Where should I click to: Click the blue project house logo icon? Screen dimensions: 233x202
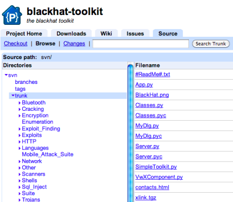pos(12,15)
